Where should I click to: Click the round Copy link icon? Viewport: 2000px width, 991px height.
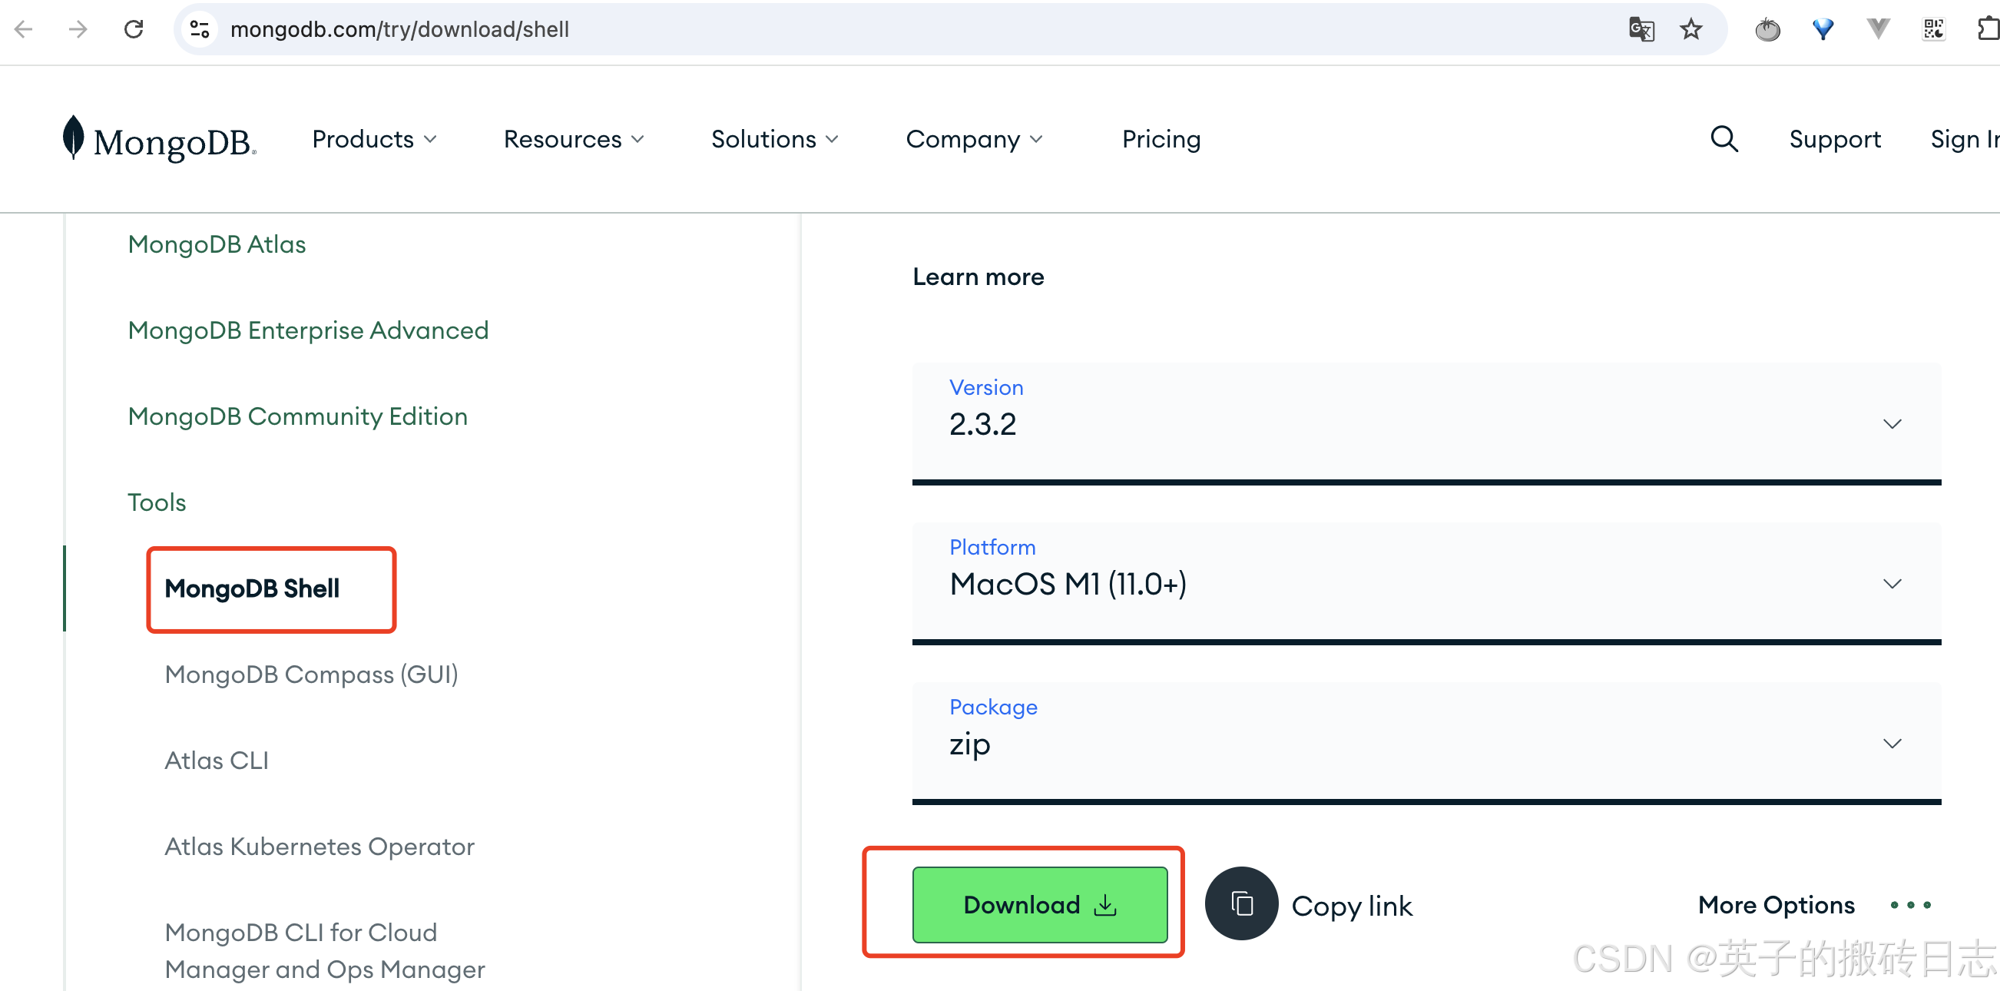[x=1240, y=904]
